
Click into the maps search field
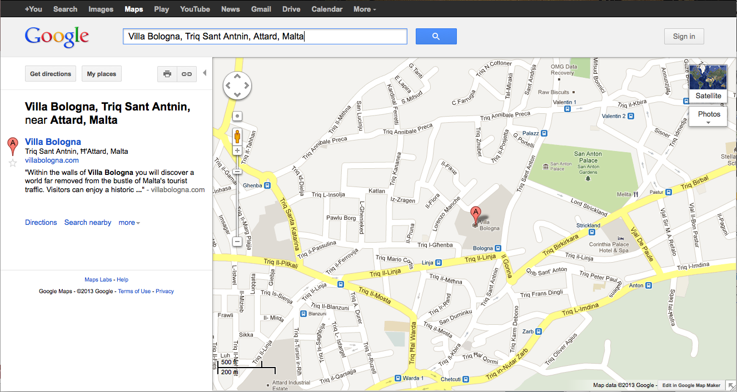[x=265, y=37]
